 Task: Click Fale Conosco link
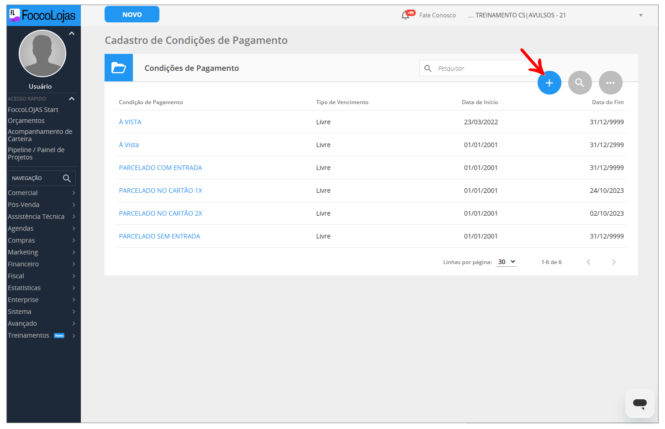437,16
